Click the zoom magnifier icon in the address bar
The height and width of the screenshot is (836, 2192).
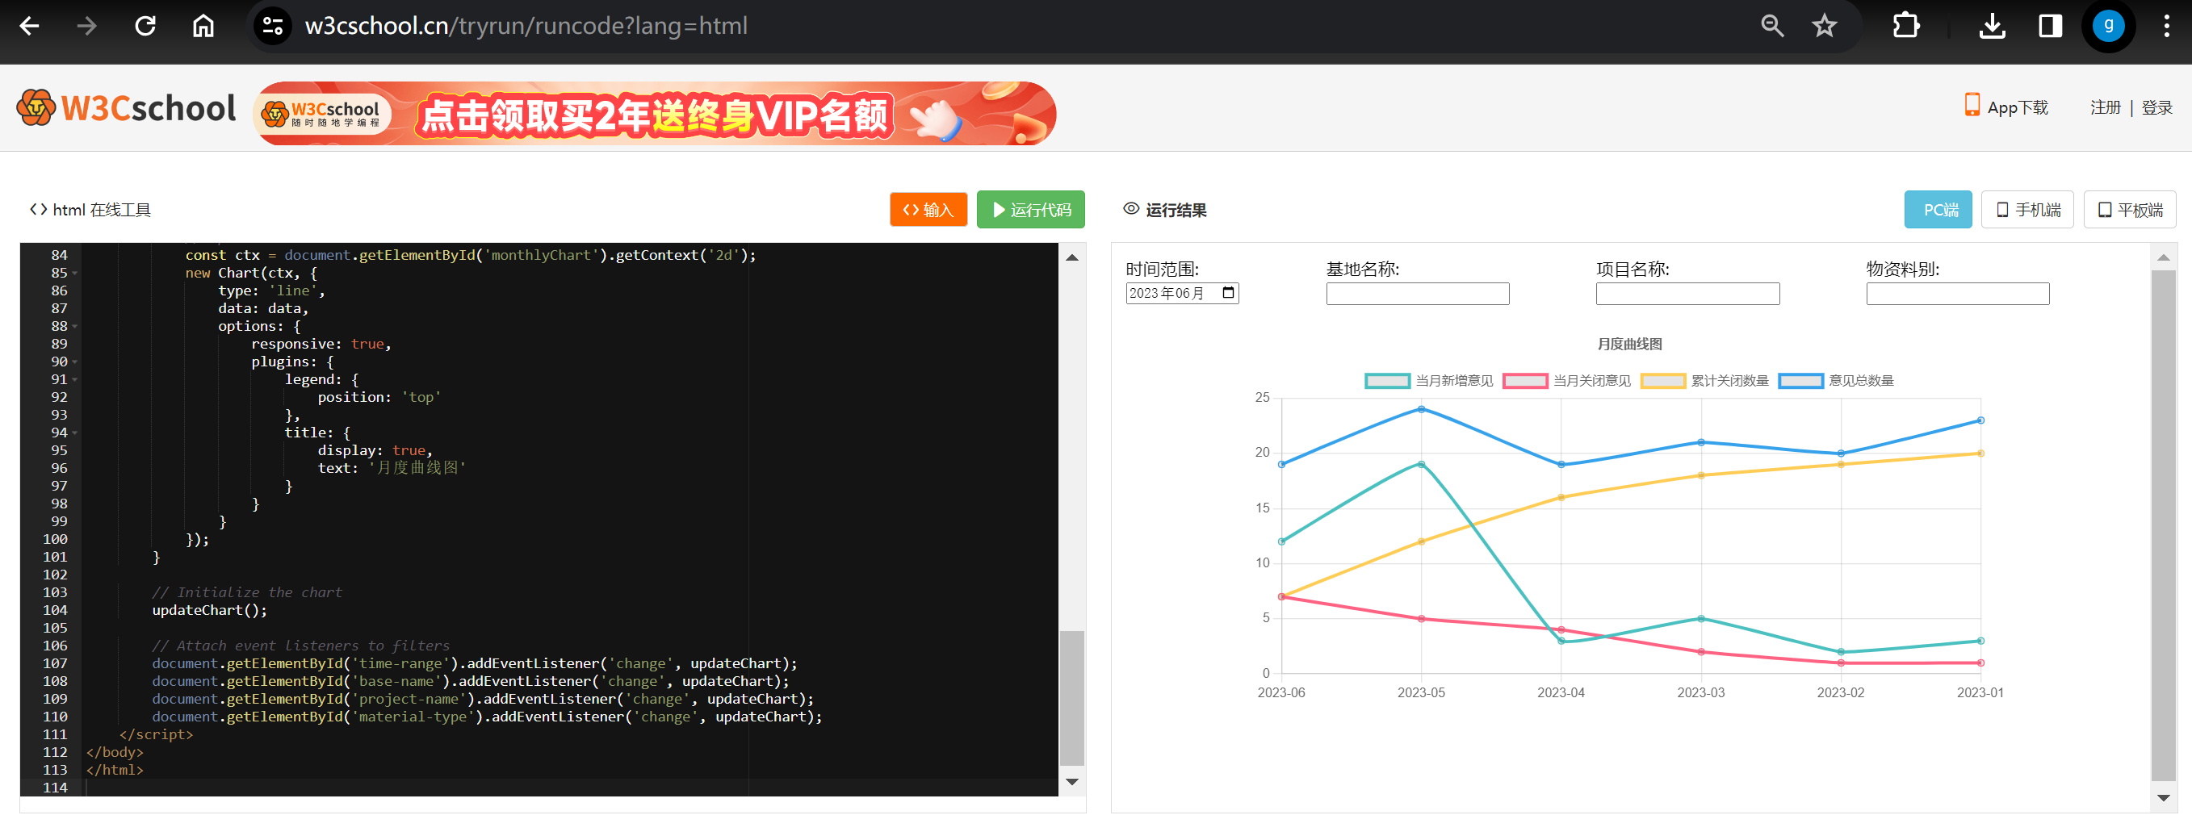click(1771, 27)
